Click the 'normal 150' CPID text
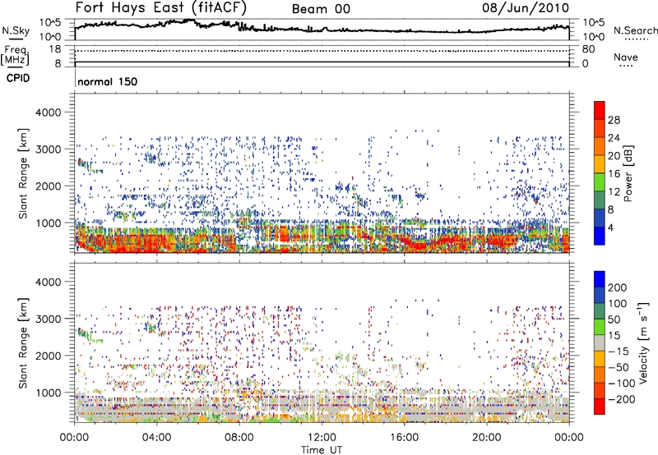The width and height of the screenshot is (658, 455). tap(108, 81)
